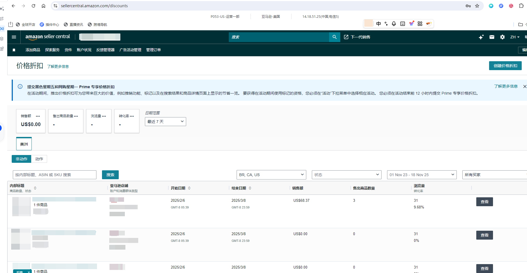Reload the page with browser refresh
This screenshot has width=527, height=273.
point(33,6)
